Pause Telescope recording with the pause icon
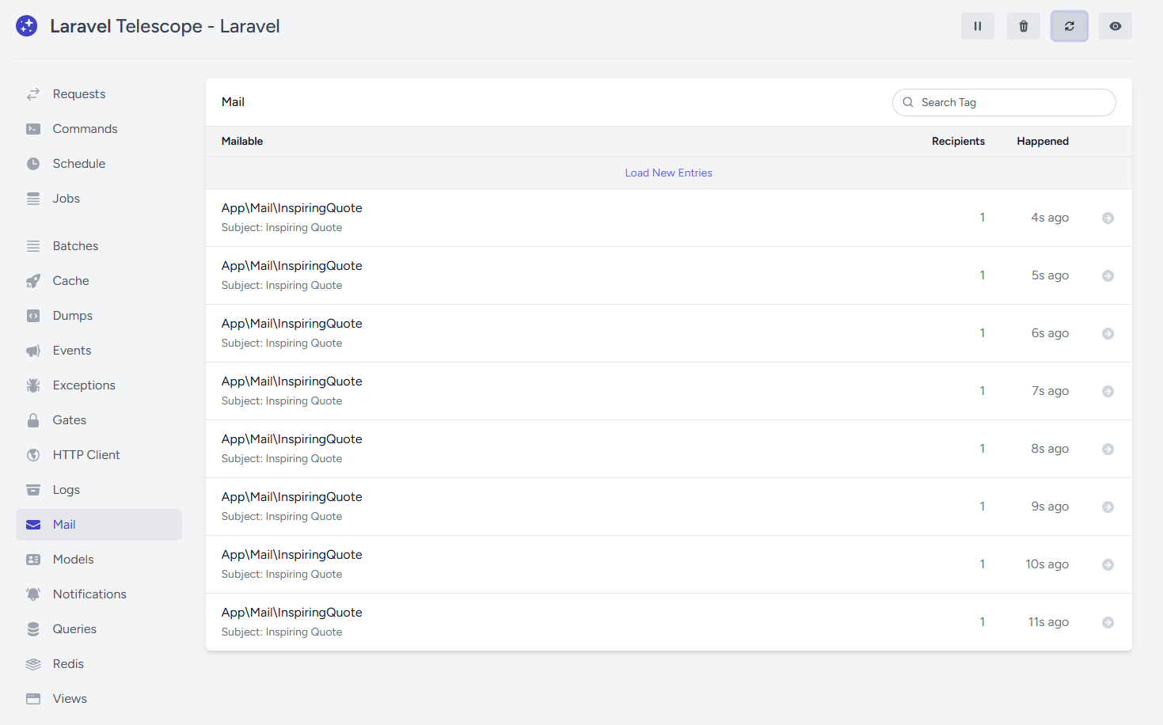 click(x=977, y=26)
